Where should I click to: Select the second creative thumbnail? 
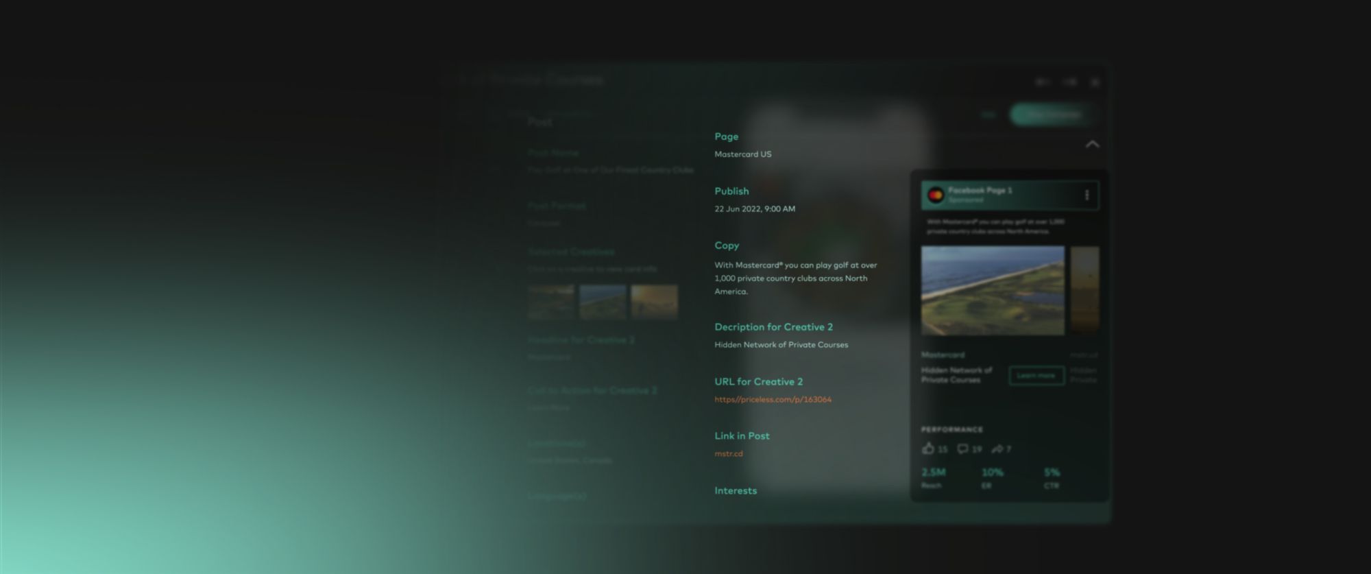pos(603,302)
